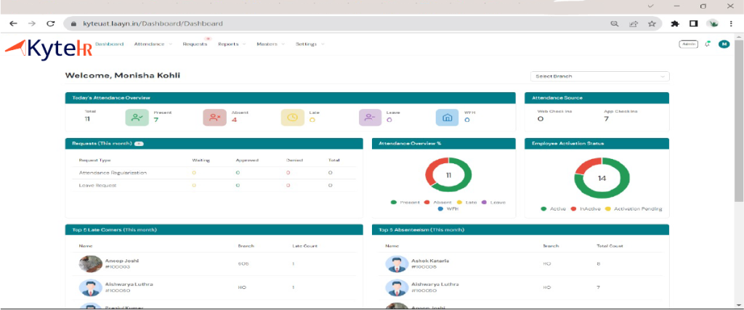Click the green M profile avatar
744x310 pixels.
(x=724, y=44)
